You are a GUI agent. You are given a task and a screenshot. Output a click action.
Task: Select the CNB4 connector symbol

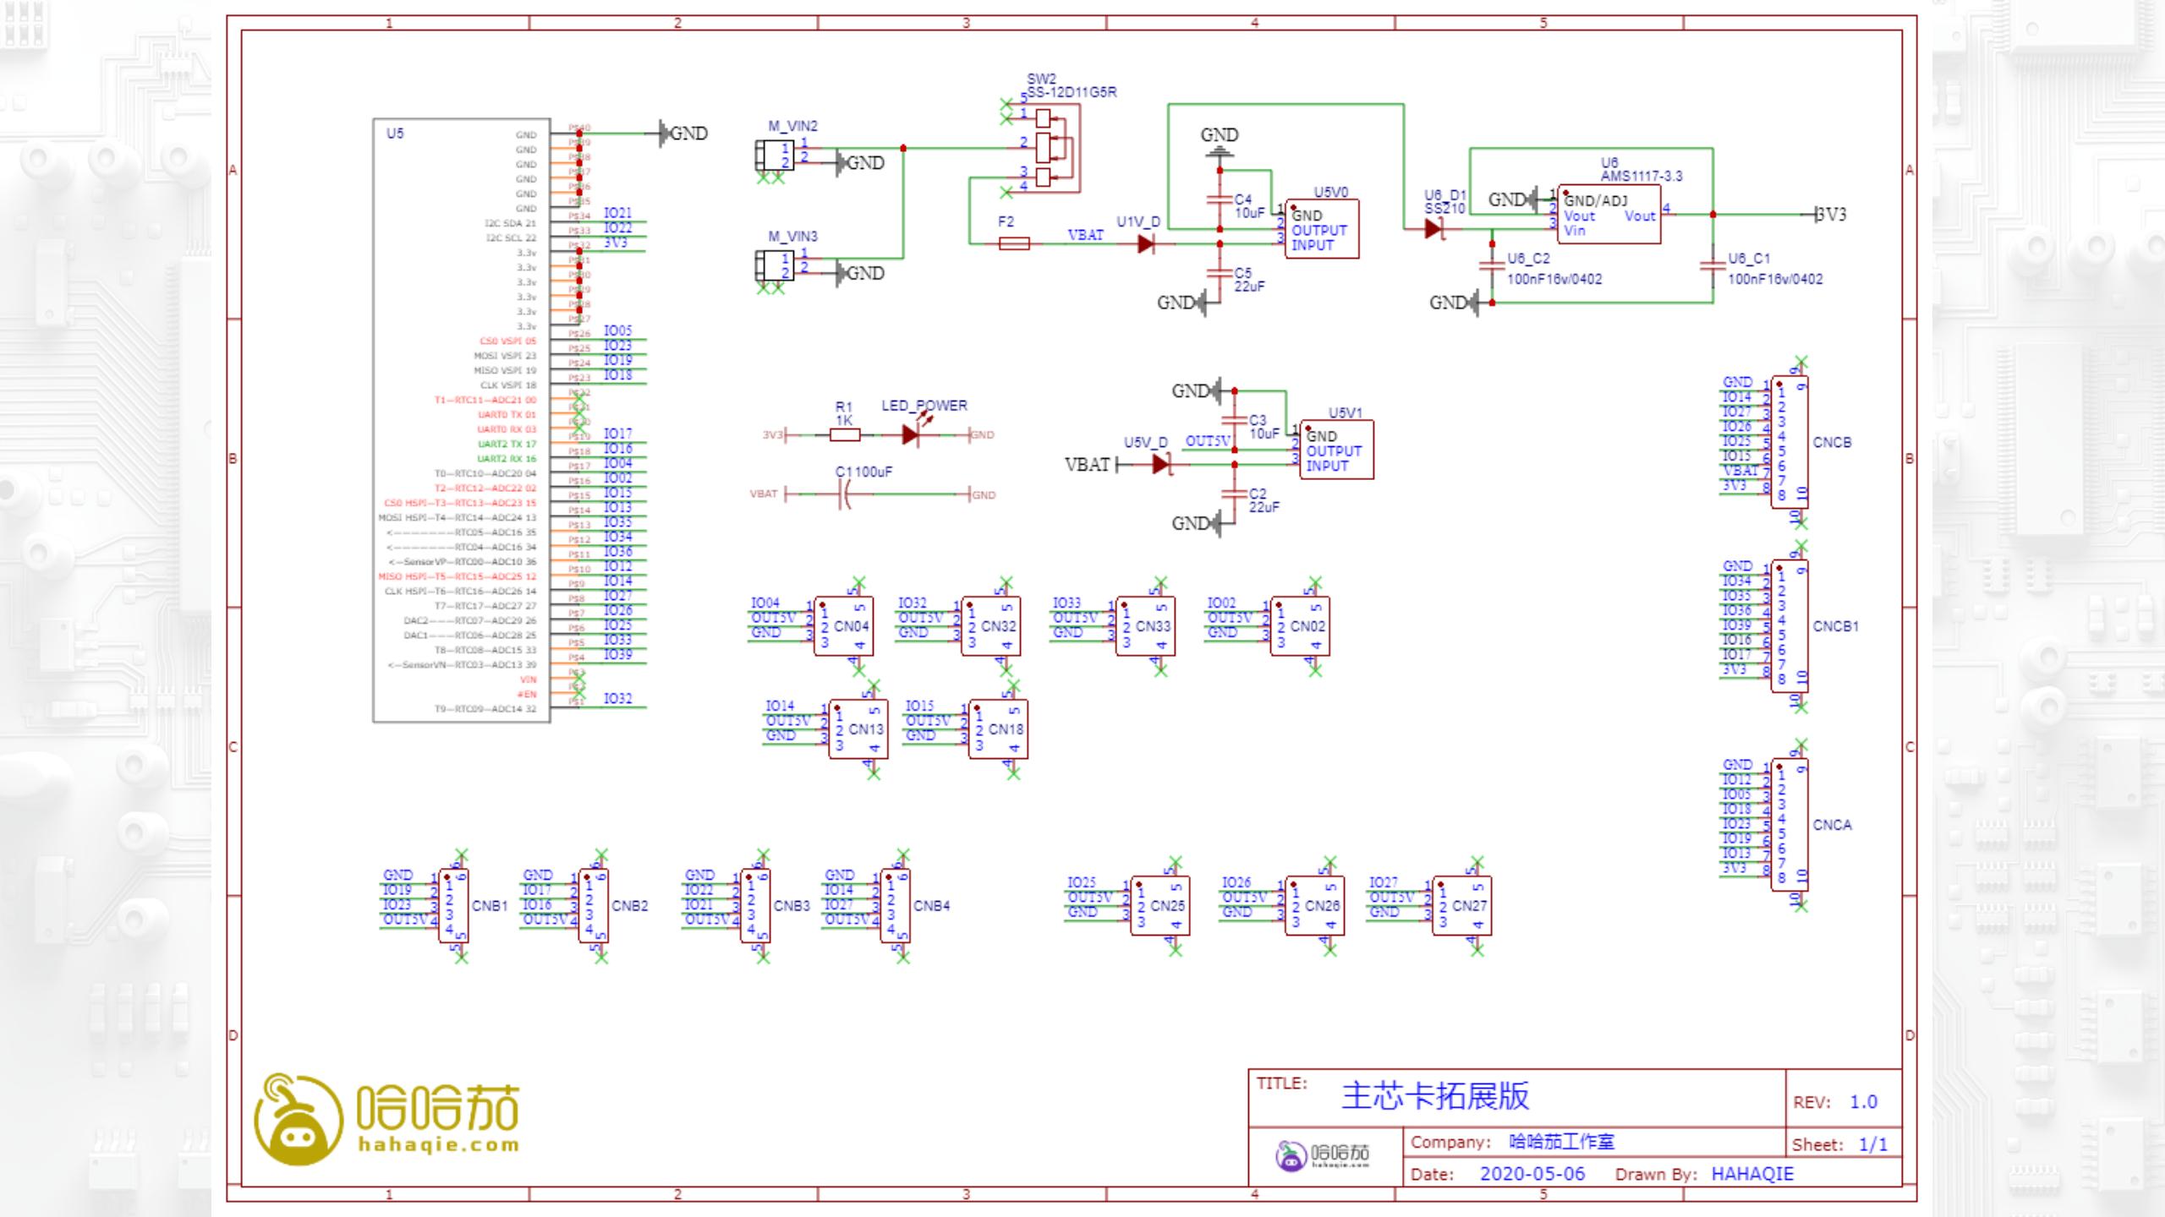pyautogui.click(x=895, y=905)
